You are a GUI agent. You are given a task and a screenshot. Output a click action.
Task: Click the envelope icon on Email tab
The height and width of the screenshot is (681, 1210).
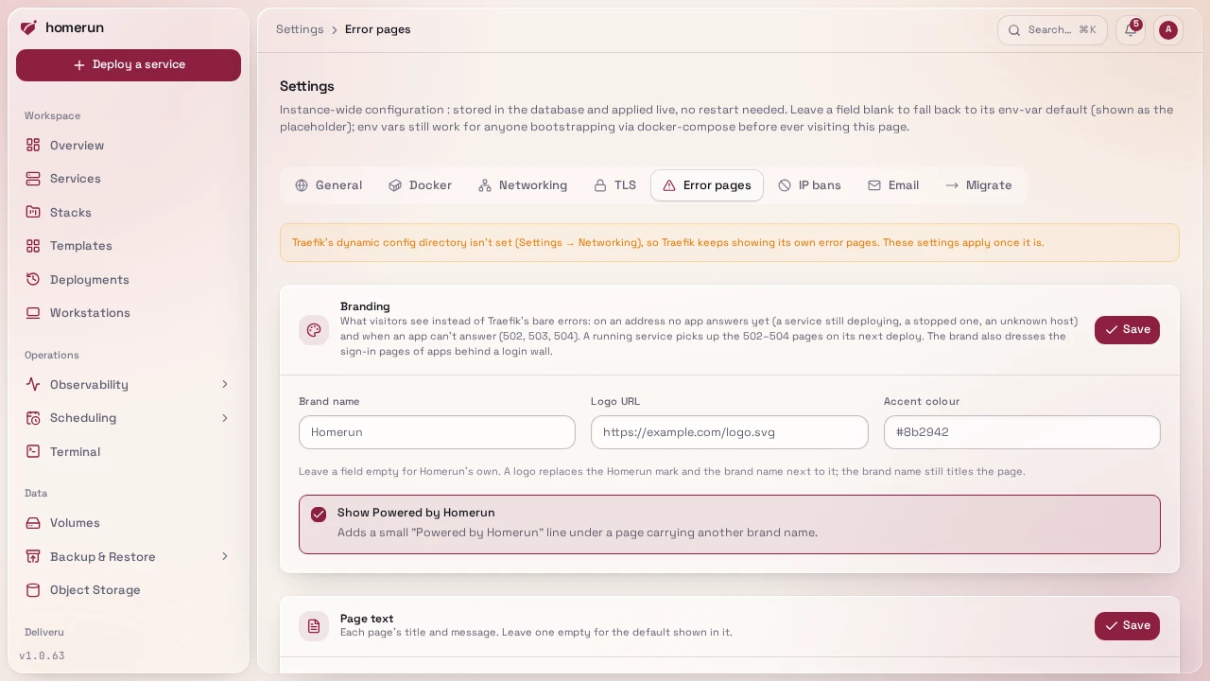click(x=874, y=185)
